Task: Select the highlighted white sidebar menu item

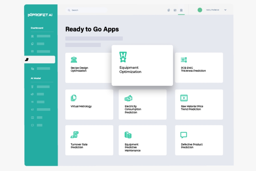Action: click(x=39, y=60)
